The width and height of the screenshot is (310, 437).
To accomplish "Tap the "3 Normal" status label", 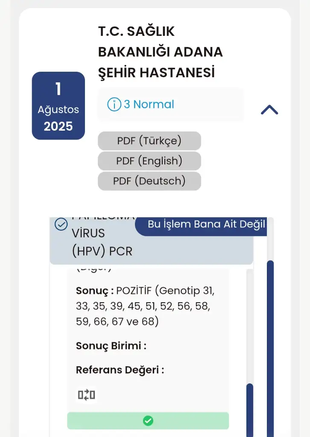I will coord(149,105).
